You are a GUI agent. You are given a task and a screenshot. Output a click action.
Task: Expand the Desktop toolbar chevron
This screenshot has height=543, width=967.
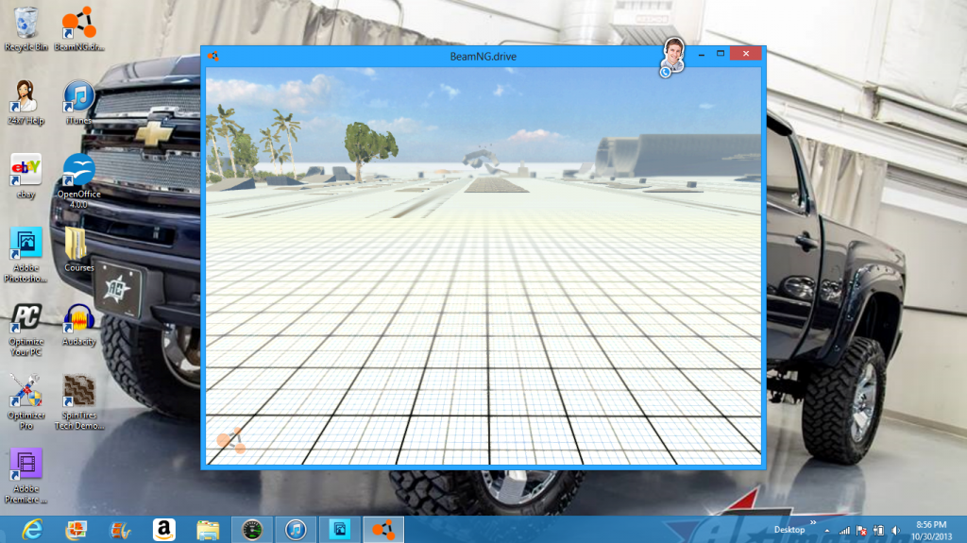coord(813,523)
